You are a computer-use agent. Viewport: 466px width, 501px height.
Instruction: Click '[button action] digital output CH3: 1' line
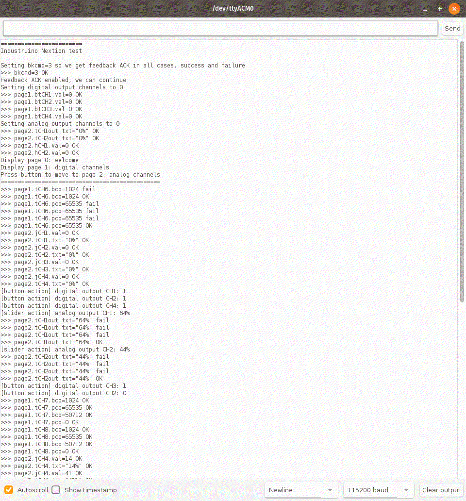coord(63,386)
